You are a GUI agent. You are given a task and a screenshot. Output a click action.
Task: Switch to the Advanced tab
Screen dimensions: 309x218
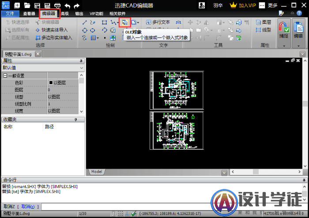(x=65, y=14)
